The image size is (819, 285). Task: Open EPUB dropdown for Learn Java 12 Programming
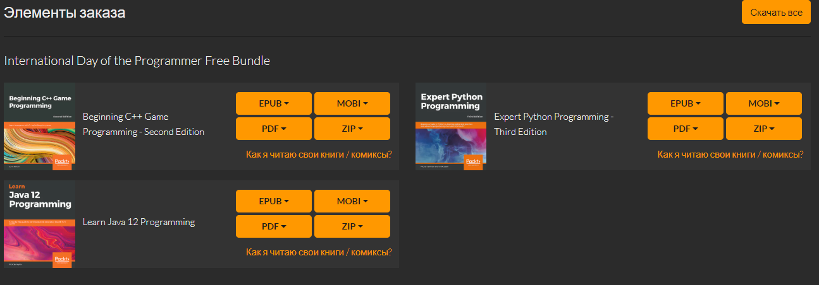pos(274,201)
